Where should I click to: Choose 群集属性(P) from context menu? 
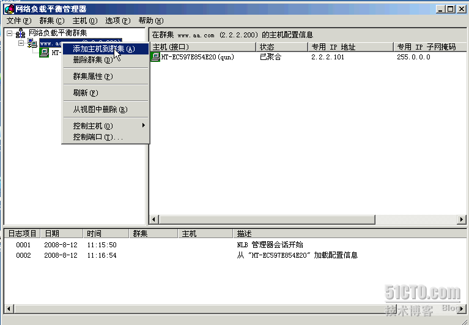pyautogui.click(x=106, y=77)
